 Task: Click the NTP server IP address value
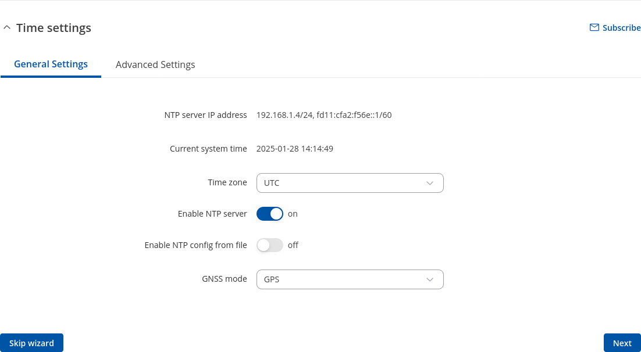[x=324, y=115]
